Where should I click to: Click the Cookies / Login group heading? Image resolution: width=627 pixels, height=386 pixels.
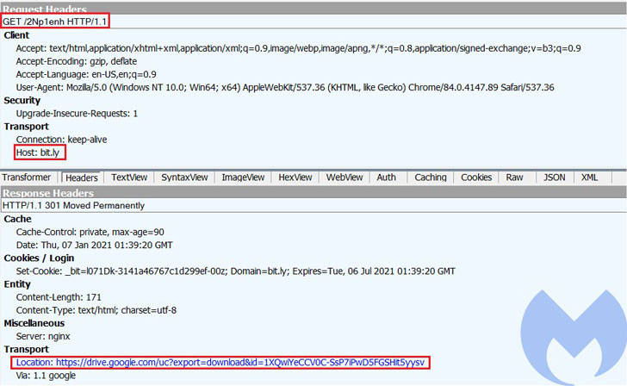39,258
